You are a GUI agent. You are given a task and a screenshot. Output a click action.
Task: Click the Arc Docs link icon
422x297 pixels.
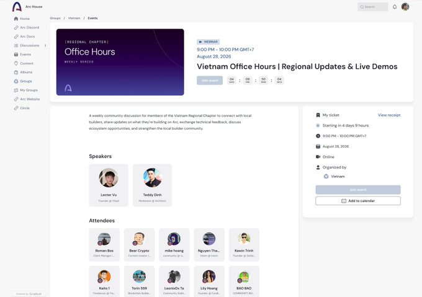click(x=16, y=37)
